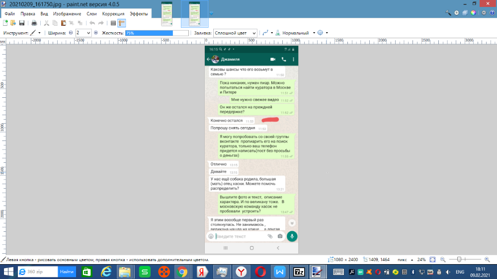Open Google Chrome from the taskbar
Image resolution: width=497 pixels, height=279 pixels.
click(x=182, y=272)
